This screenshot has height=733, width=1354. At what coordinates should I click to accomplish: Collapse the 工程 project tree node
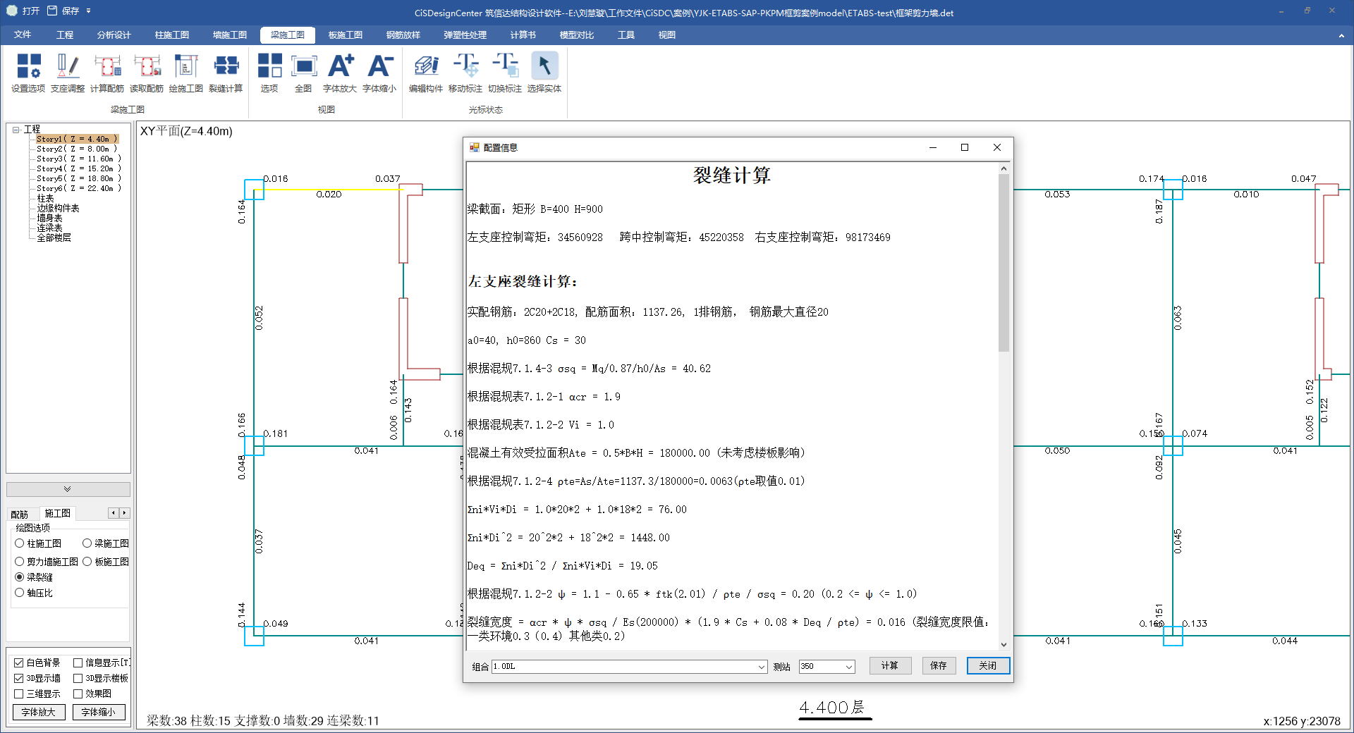coord(16,130)
